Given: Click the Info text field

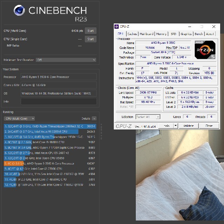Looking at the screenshot, I should click(x=58, y=101).
